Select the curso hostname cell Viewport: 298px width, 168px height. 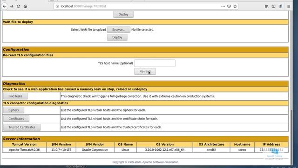[x=242, y=150]
